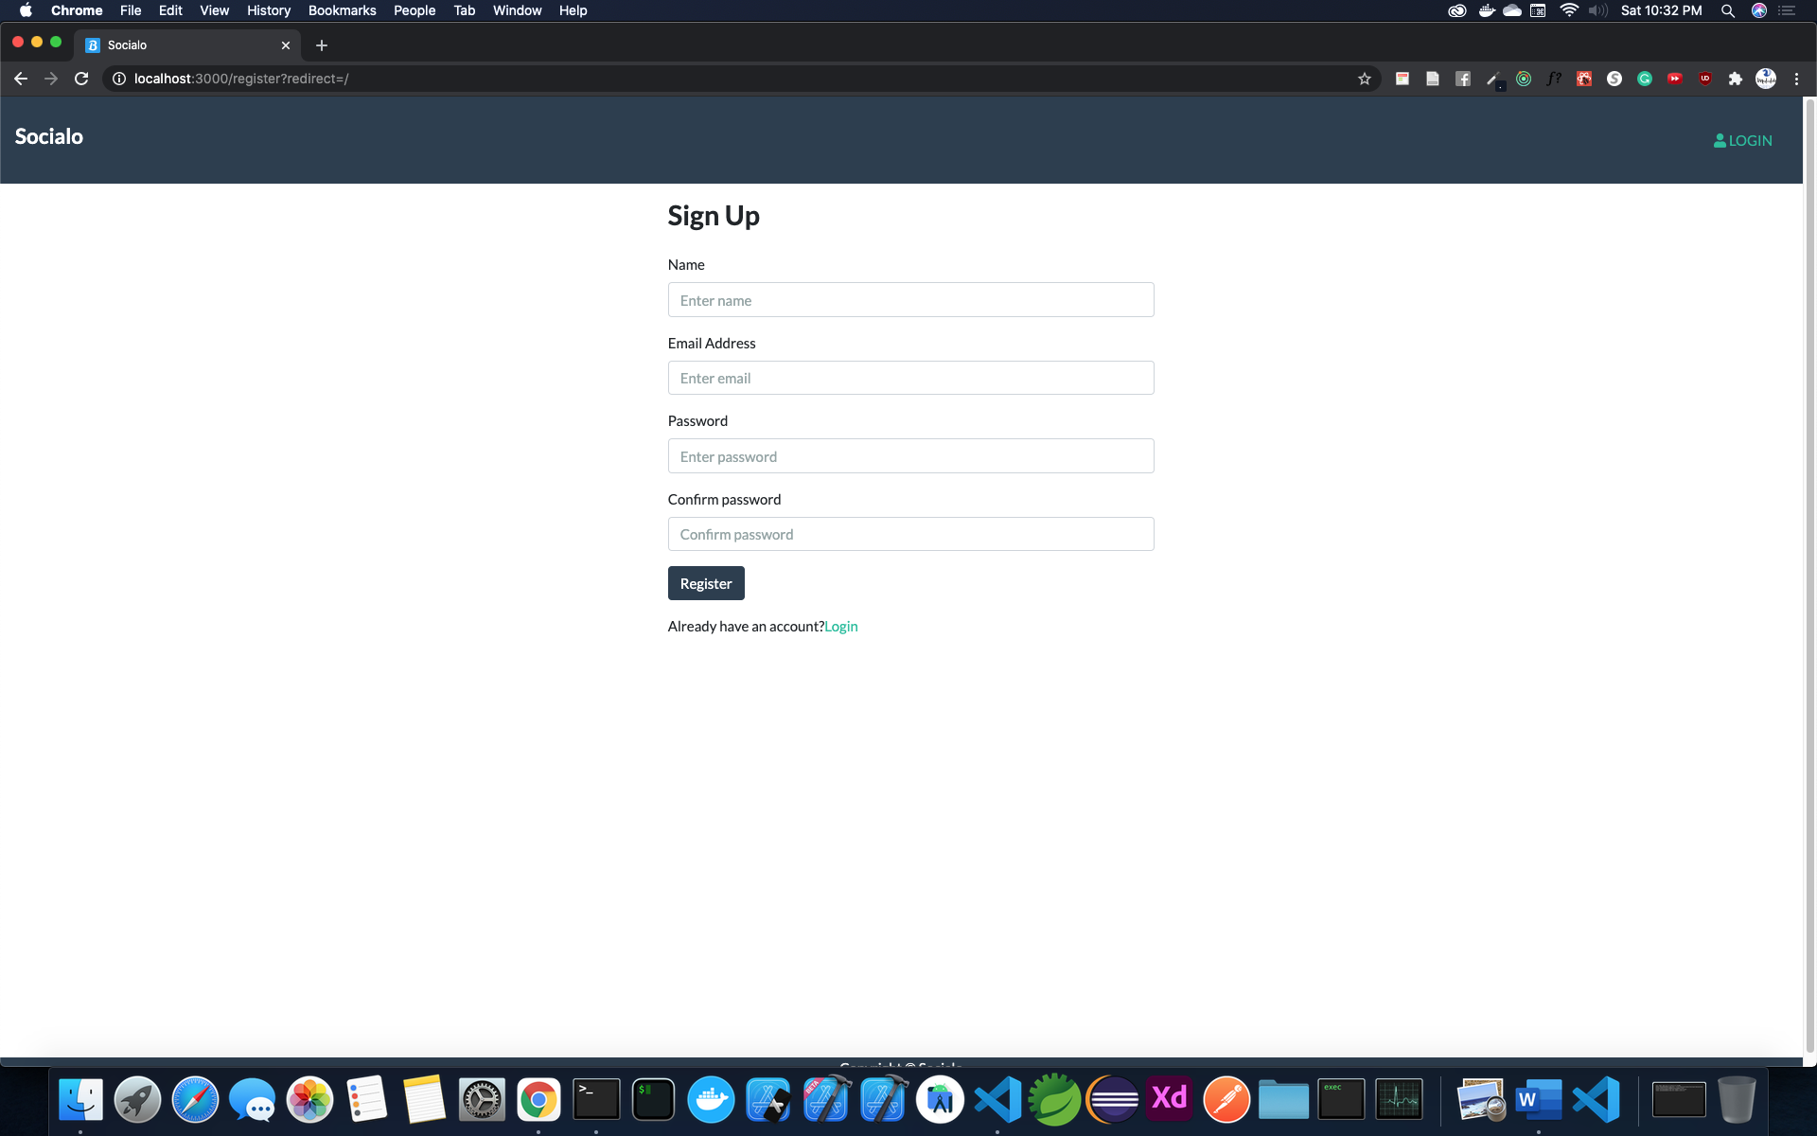Open the Window menu

517,10
